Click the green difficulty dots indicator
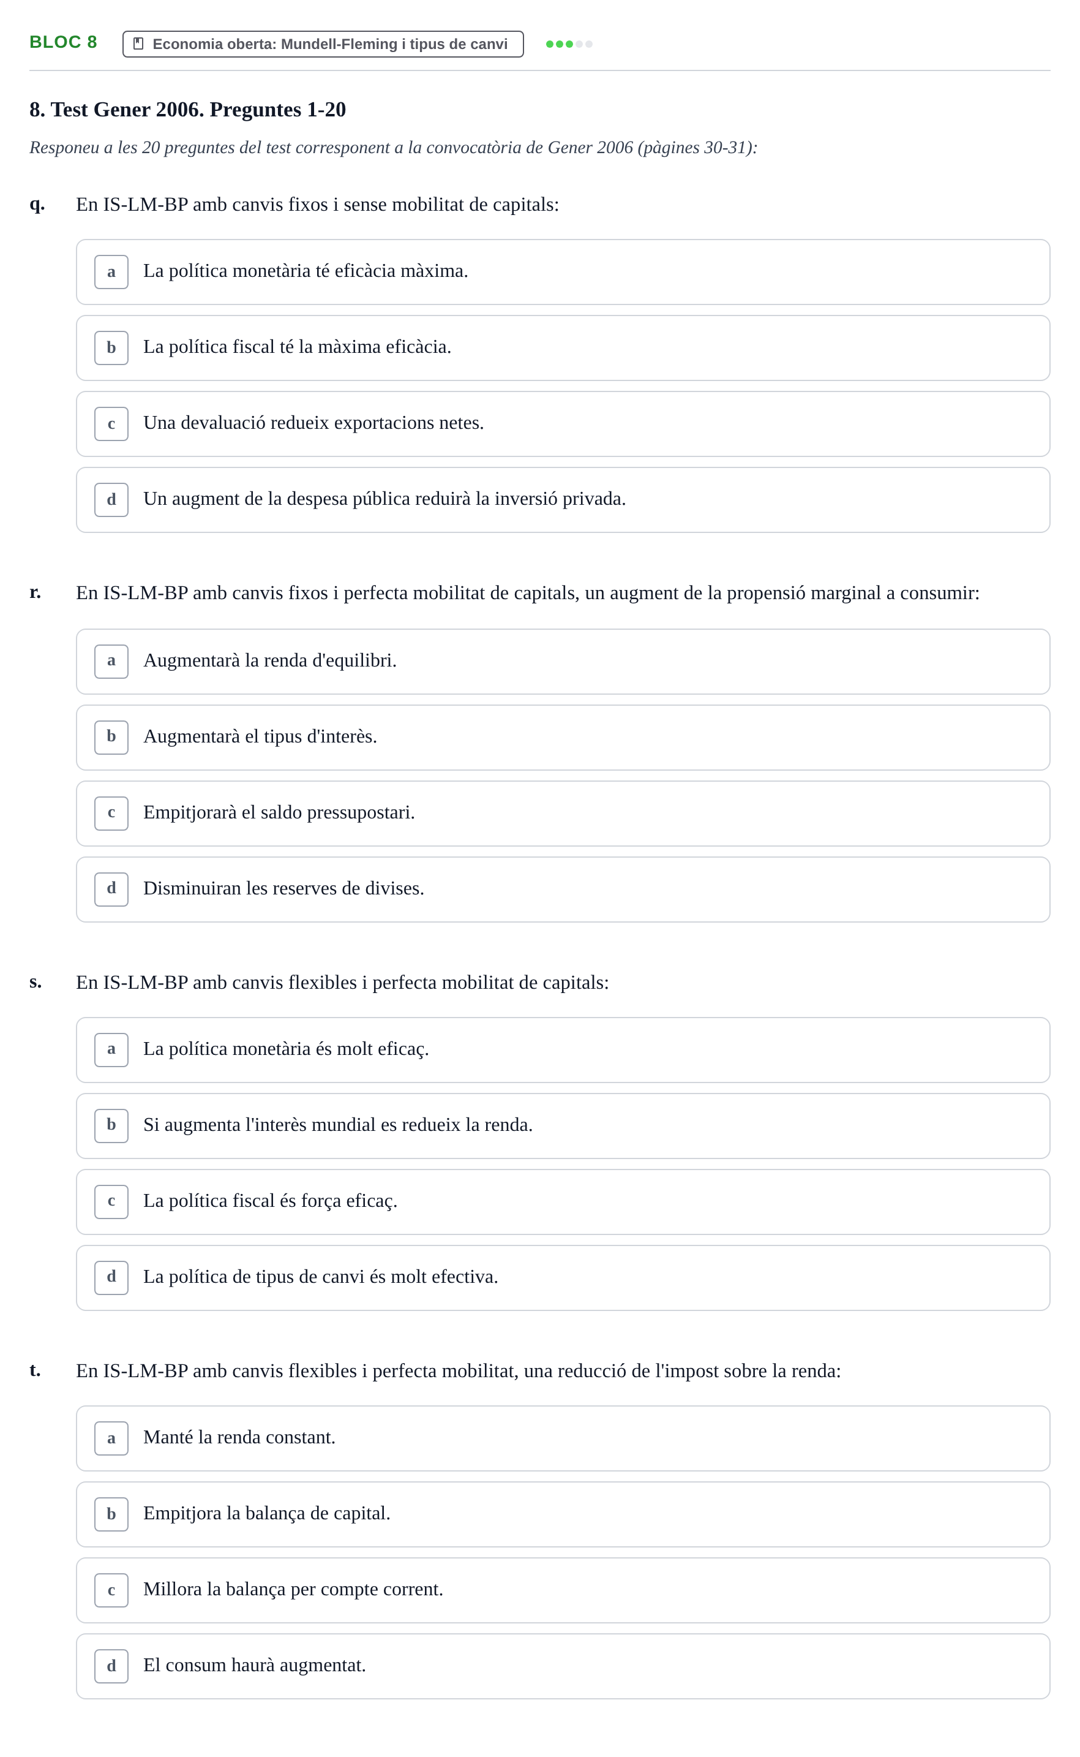This screenshot has height=1757, width=1080. point(569,44)
